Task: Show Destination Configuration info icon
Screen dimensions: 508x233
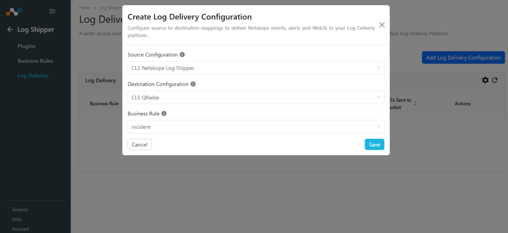Action: [x=193, y=84]
